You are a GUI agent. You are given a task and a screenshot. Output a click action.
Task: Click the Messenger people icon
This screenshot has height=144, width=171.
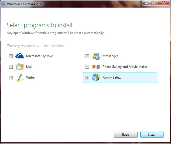point(96,56)
